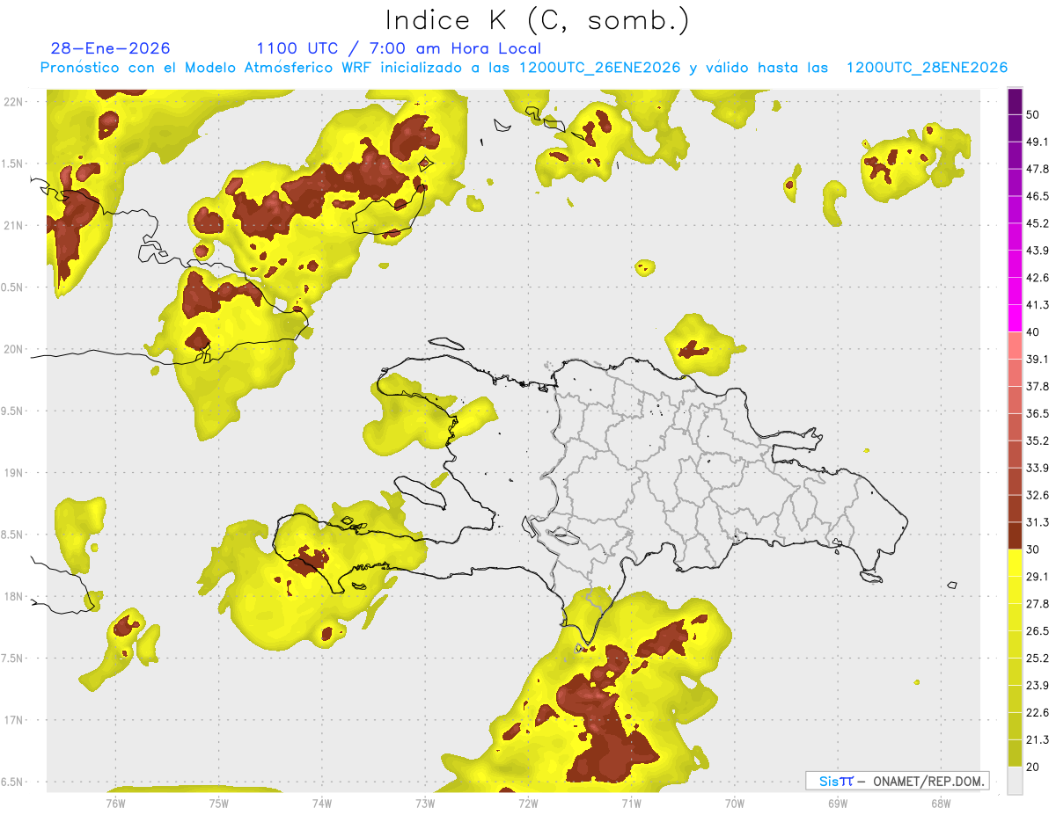This screenshot has width=1056, height=815.
Task: Select latitude label "20N"
Action: coord(14,349)
